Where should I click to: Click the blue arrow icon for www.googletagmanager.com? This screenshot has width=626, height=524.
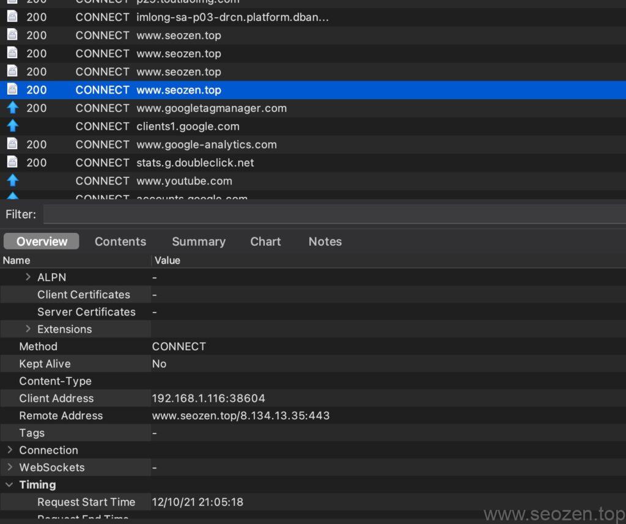point(12,108)
